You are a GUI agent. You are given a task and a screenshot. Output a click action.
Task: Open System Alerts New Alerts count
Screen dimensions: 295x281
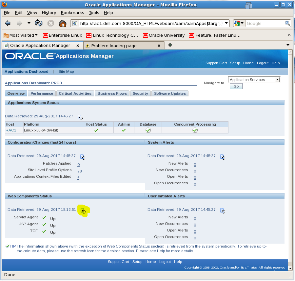pos(195,165)
